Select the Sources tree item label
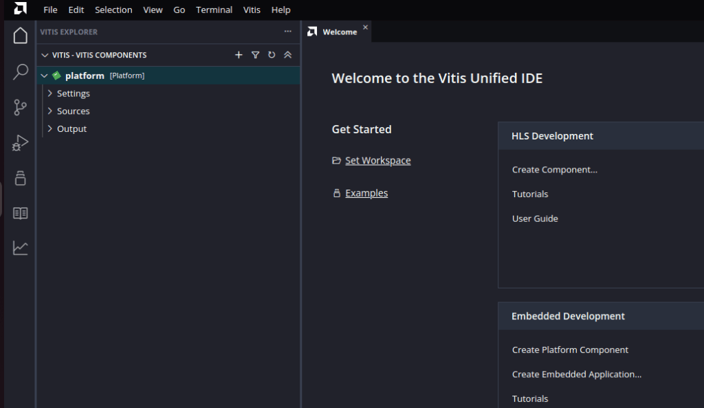 point(73,111)
